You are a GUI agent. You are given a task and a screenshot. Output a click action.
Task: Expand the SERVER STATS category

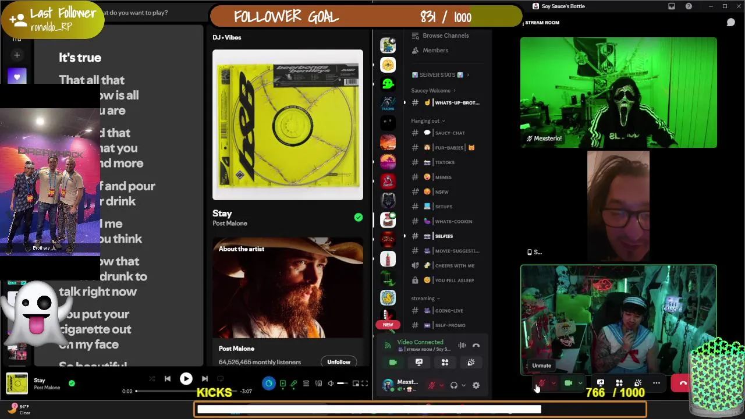(x=441, y=75)
